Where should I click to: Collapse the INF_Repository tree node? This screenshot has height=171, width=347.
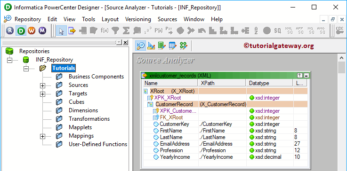click(x=10, y=60)
